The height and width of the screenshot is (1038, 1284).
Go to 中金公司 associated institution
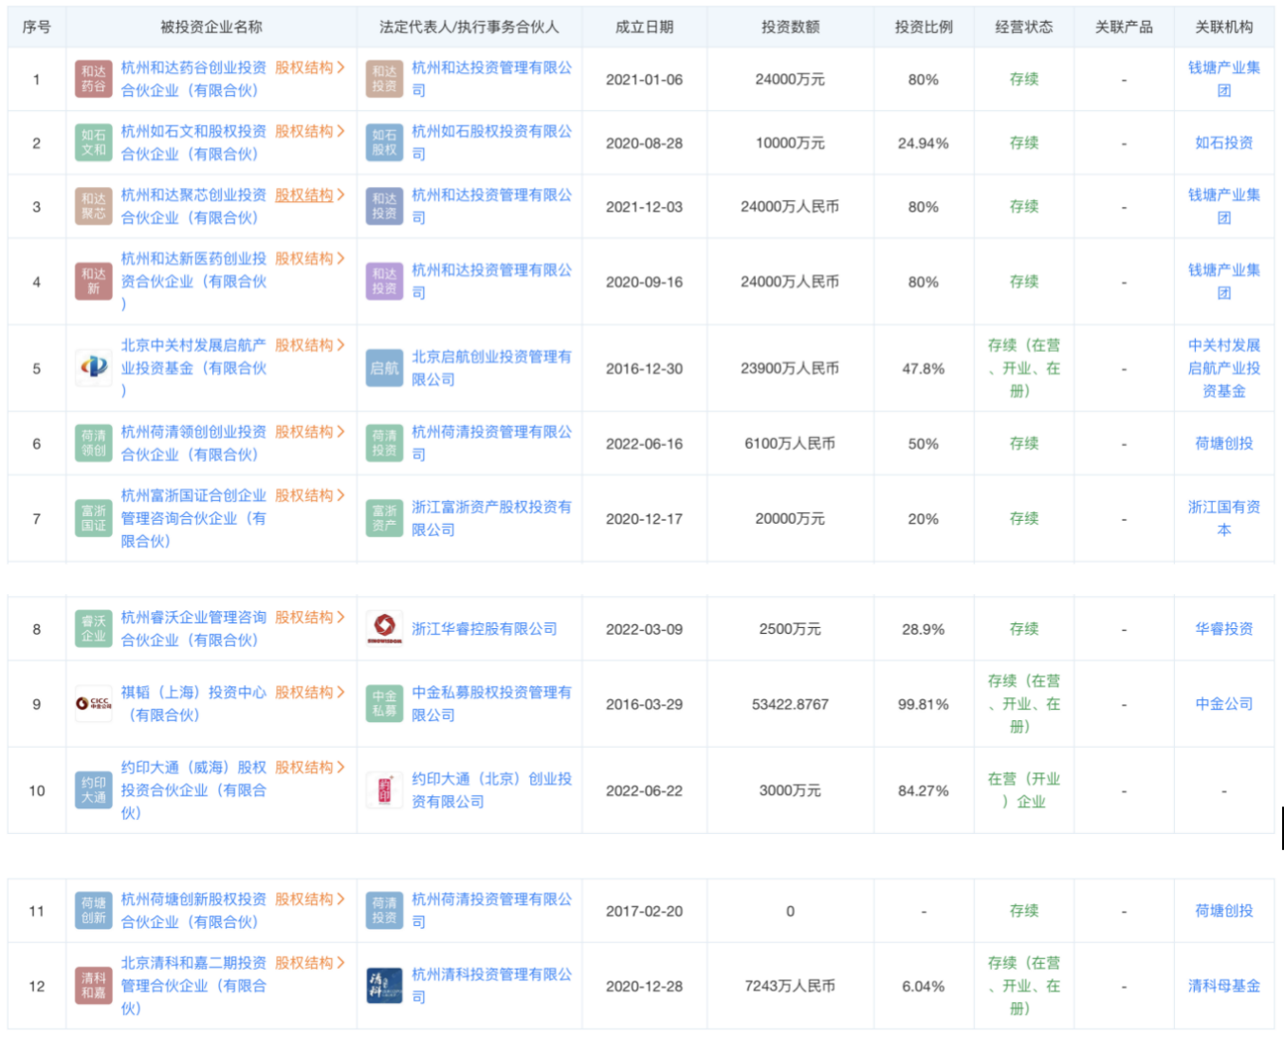click(x=1223, y=703)
